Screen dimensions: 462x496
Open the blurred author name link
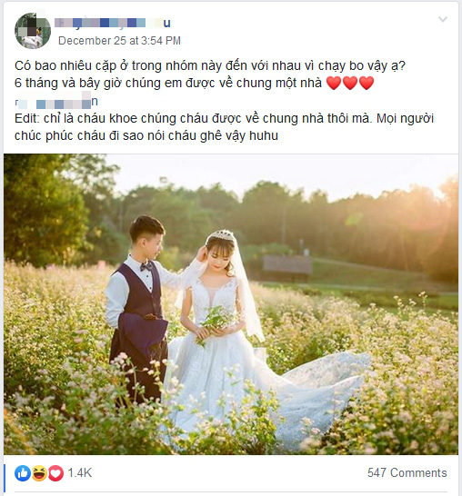(113, 23)
